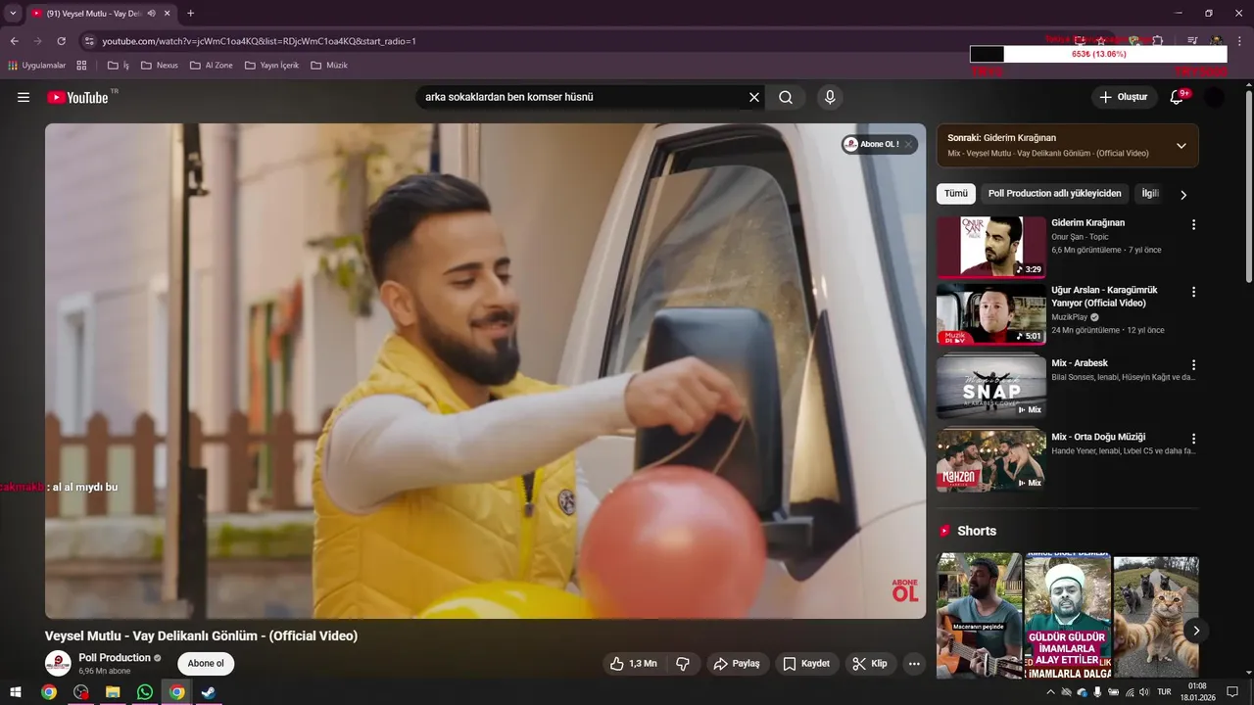Clear the search box text
1254x705 pixels.
[754, 97]
